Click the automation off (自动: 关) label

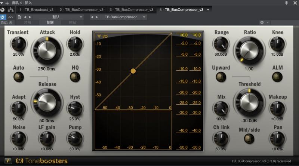coord(7,22)
